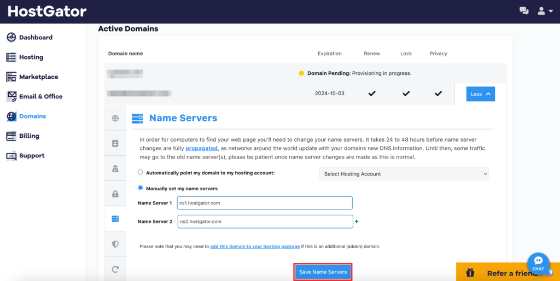Open the Chat bubble widget
The height and width of the screenshot is (281, 560).
pyautogui.click(x=538, y=264)
